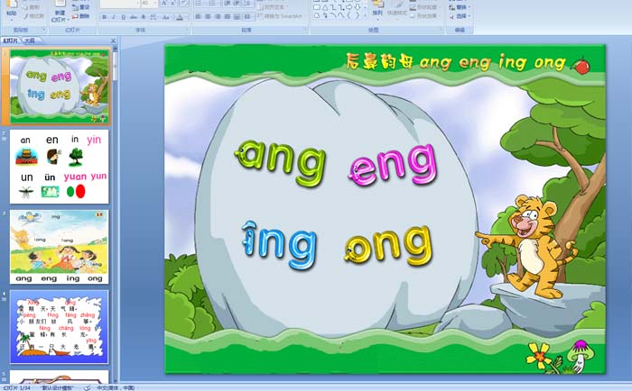This screenshot has width=632, height=391.
Task: Align text right
Action: click(218, 16)
